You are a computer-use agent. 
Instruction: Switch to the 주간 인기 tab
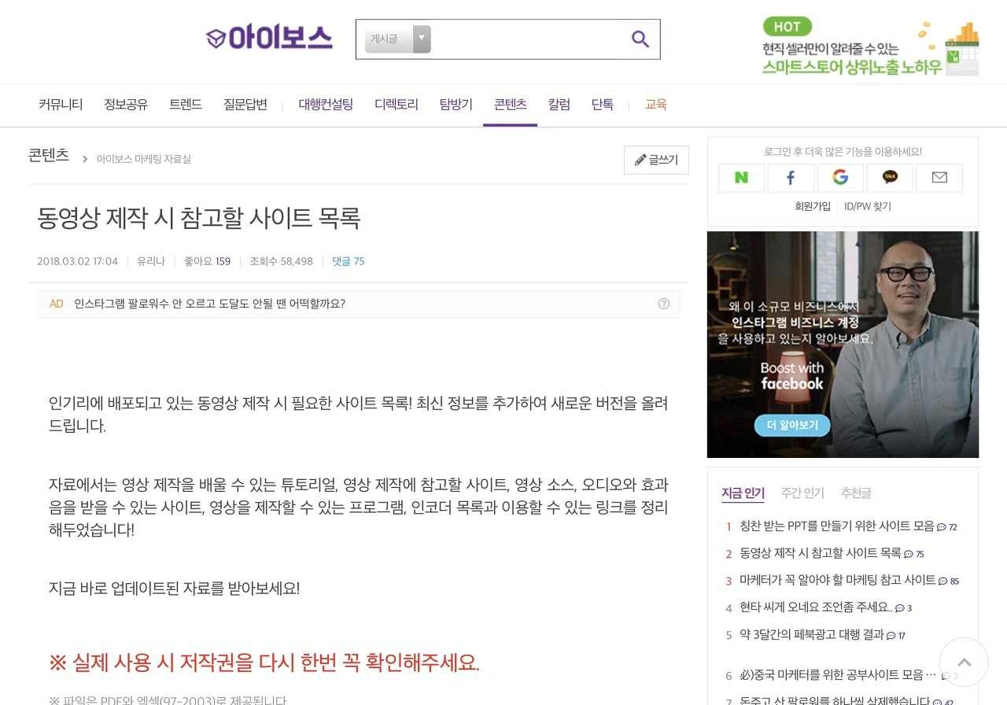click(802, 493)
